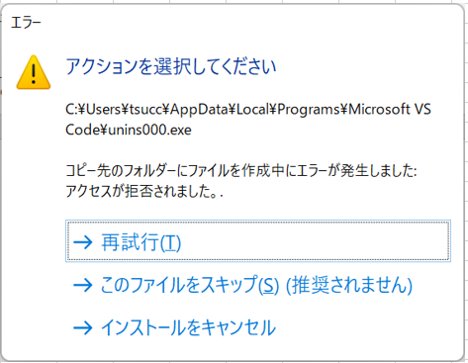Click the yellow warning triangle icon
The image size is (468, 363).
tap(34, 72)
